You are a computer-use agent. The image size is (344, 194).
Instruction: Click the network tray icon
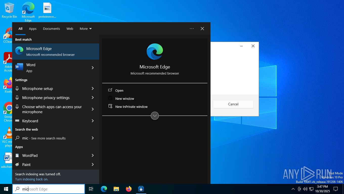311,189
